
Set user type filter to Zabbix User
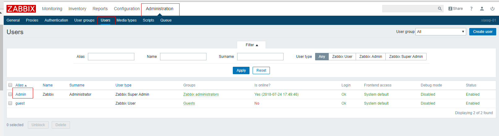coord(342,57)
